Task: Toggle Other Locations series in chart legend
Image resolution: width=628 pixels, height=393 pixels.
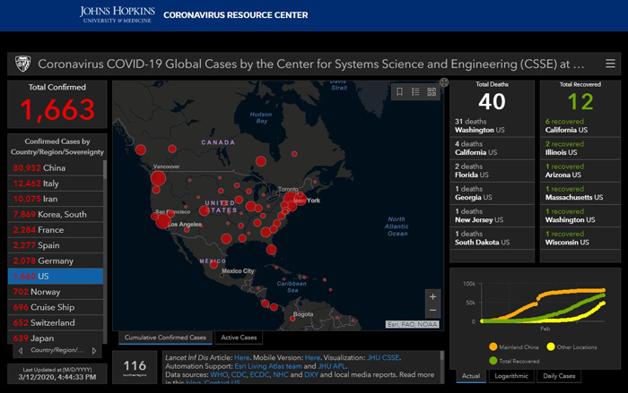Action: pos(576,346)
